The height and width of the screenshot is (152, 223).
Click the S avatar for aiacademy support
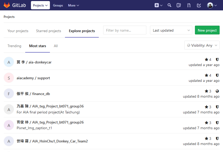pyautogui.click(x=9, y=78)
